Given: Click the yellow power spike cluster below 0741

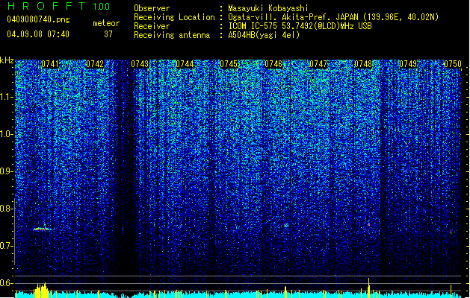Looking at the screenshot, I should [x=41, y=291].
